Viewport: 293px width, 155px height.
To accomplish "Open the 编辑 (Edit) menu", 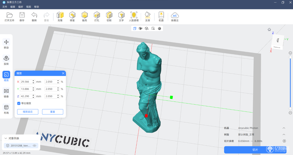I will [13, 7].
